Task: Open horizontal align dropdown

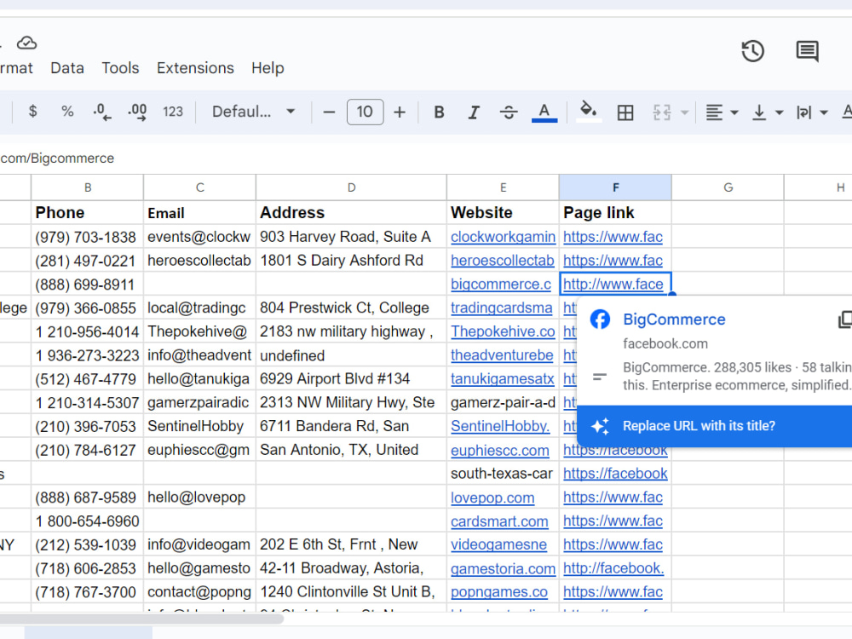Action: [722, 112]
